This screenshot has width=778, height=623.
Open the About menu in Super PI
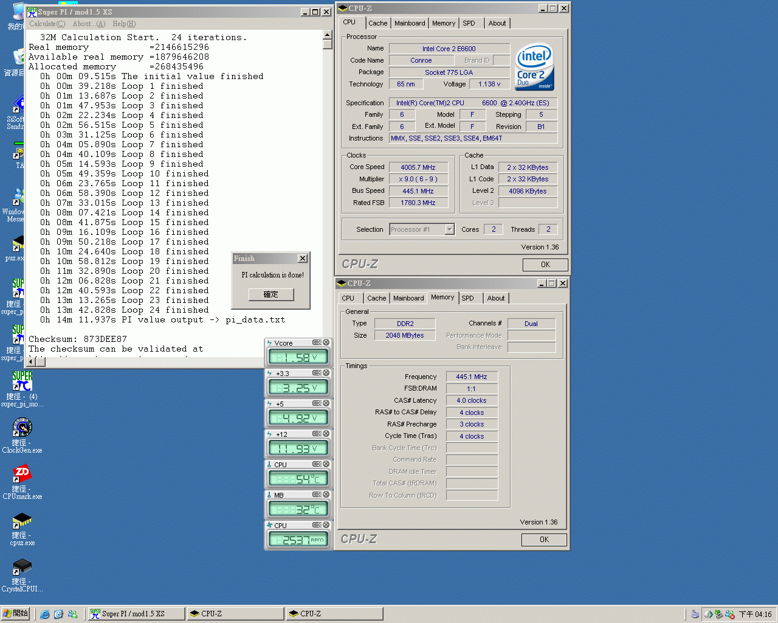pos(89,24)
